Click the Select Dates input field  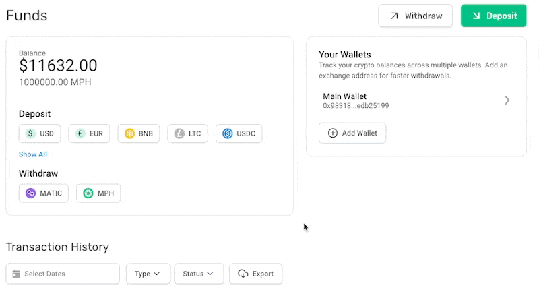63,274
